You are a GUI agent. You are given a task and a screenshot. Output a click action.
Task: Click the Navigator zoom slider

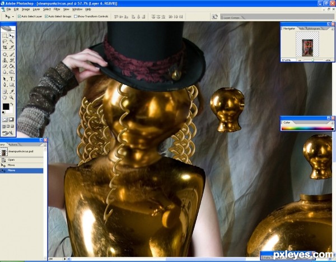point(313,60)
